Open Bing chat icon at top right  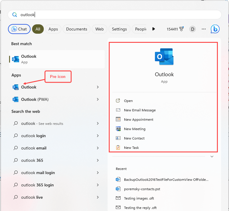point(215,29)
